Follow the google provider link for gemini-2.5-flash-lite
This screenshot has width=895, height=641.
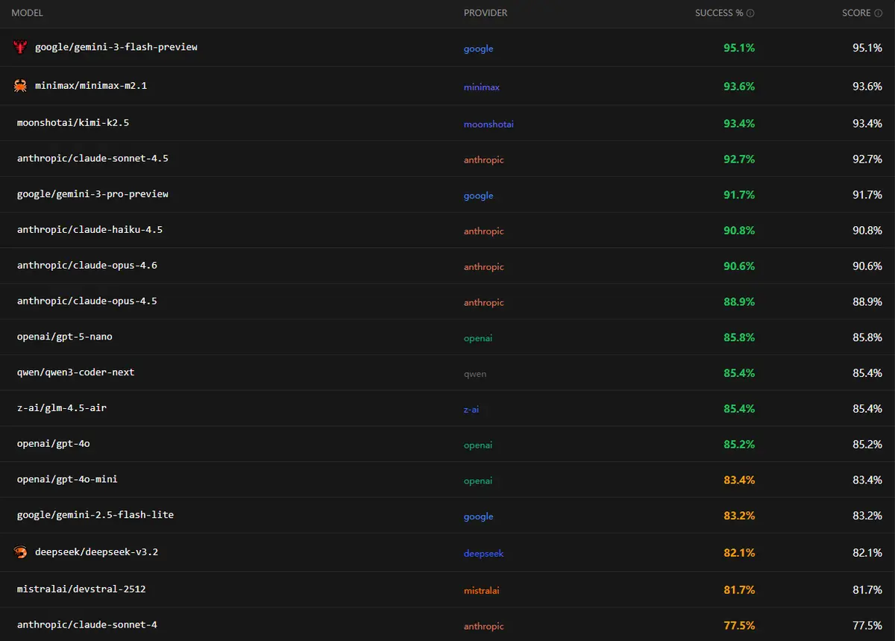[479, 516]
